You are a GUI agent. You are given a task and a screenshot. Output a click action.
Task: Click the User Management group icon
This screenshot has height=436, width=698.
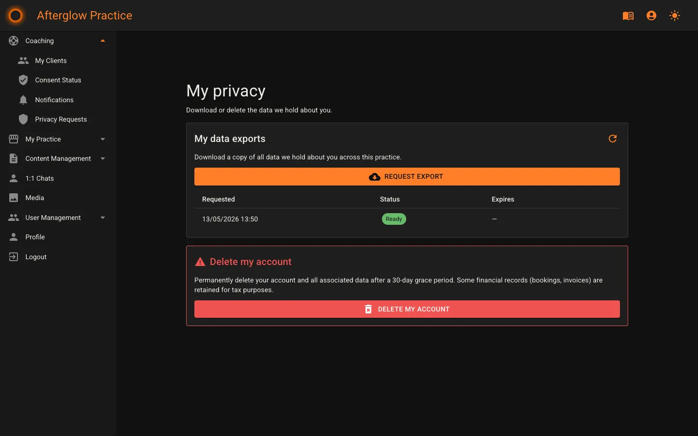[14, 218]
